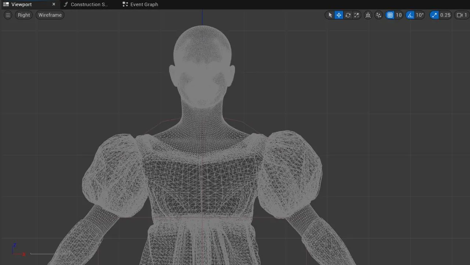The height and width of the screenshot is (265, 470).
Task: Open the viewport hamburger options menu
Action: [x=8, y=15]
